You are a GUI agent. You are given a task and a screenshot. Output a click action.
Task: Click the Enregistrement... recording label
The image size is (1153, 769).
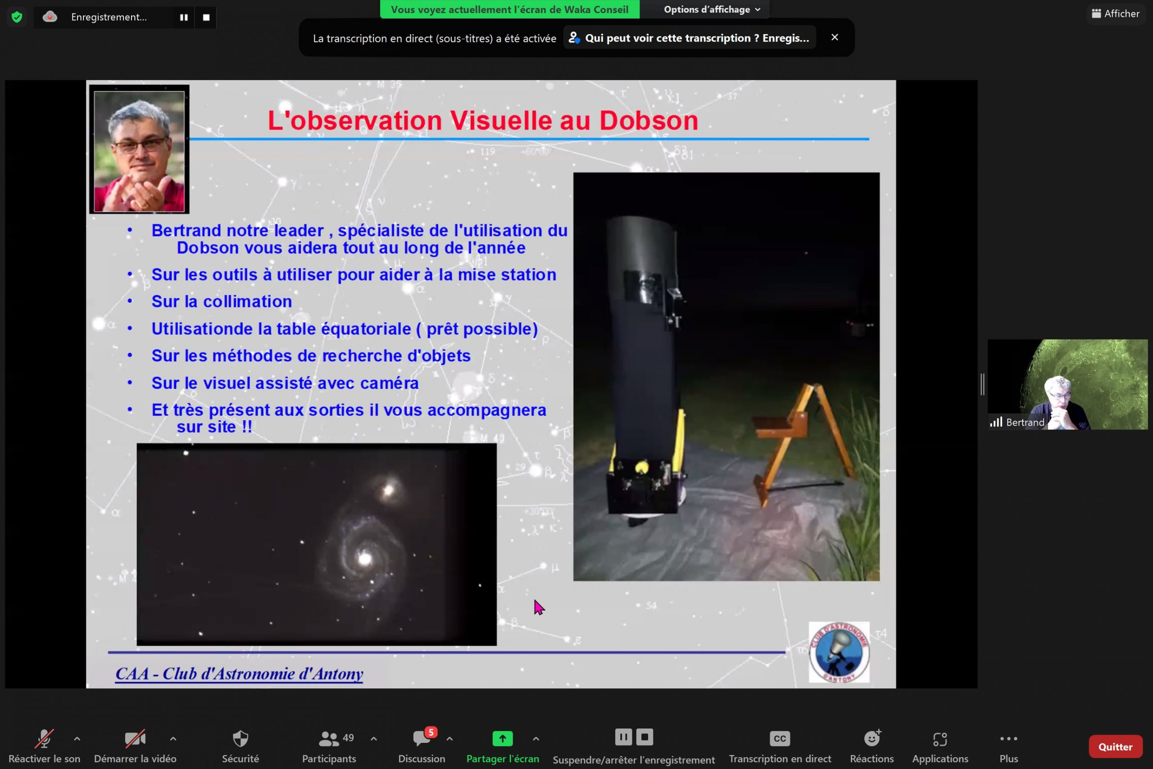pyautogui.click(x=109, y=17)
